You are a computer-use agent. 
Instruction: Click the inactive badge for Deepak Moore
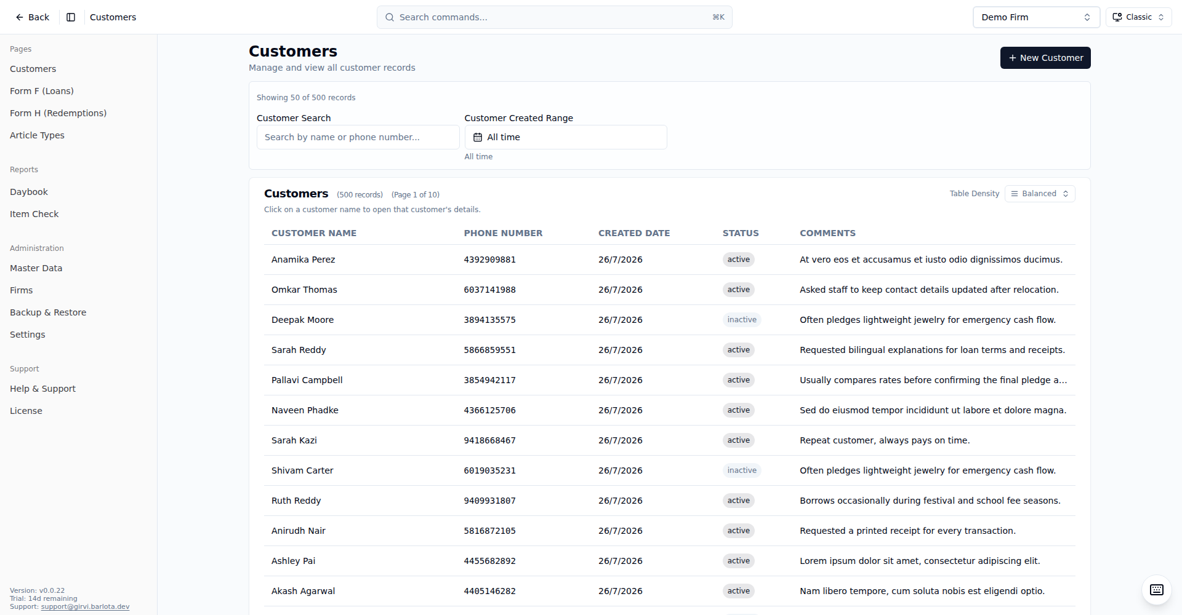click(x=742, y=320)
